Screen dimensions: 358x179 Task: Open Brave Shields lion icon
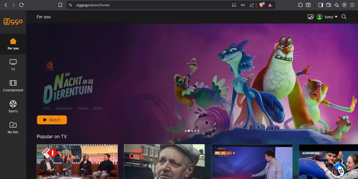(x=261, y=5)
